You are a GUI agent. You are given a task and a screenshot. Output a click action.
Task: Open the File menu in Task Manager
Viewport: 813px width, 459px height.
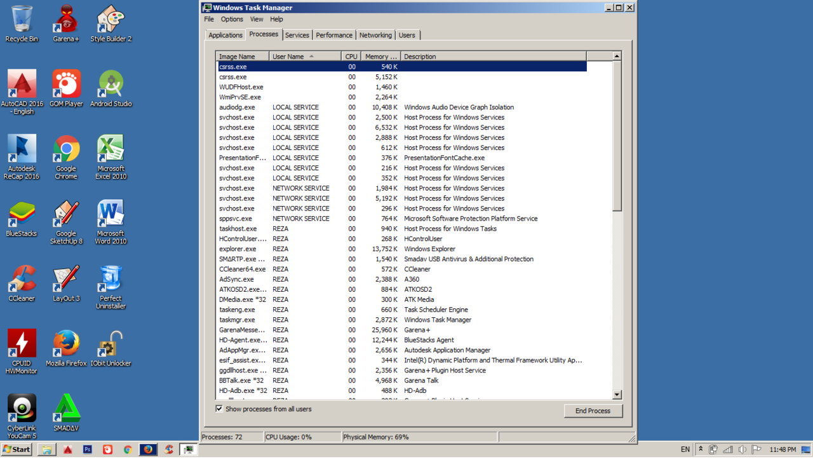click(209, 19)
